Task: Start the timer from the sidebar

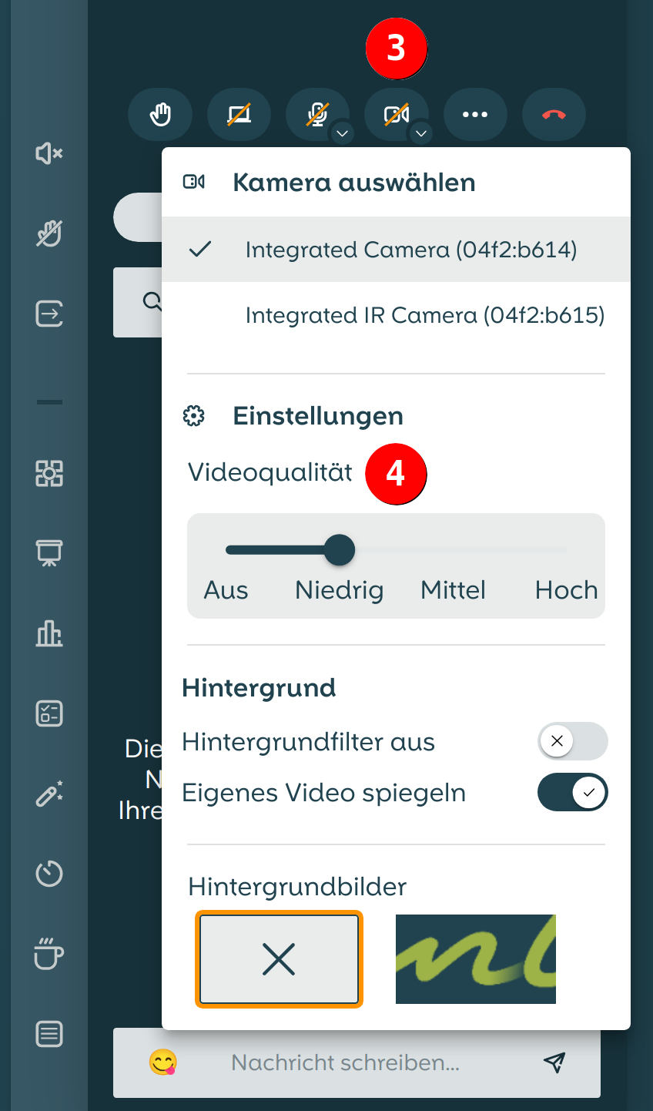Action: [49, 874]
